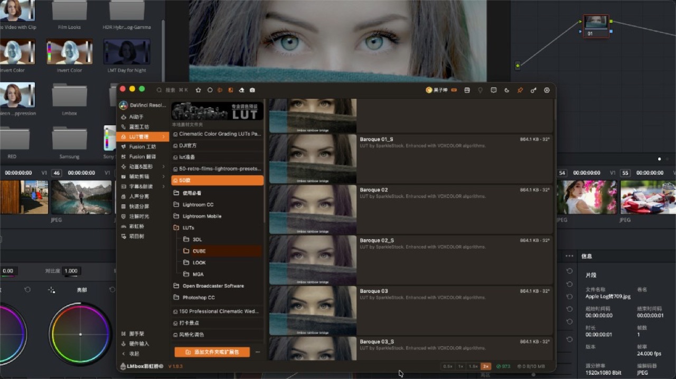Screen dimensions: 676x379
Task: Select the 风格化调色 pack
Action: coord(218,335)
